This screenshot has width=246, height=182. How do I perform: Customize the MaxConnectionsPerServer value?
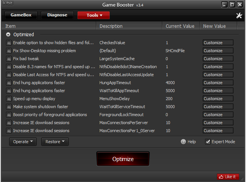pyautogui.click(x=218, y=123)
